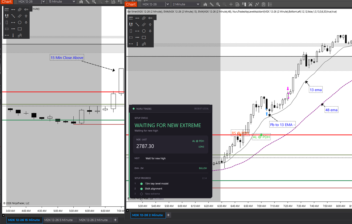This screenshot has width=352, height=224.
Task: Click the Chart title label of right window
Action: (x=131, y=4)
